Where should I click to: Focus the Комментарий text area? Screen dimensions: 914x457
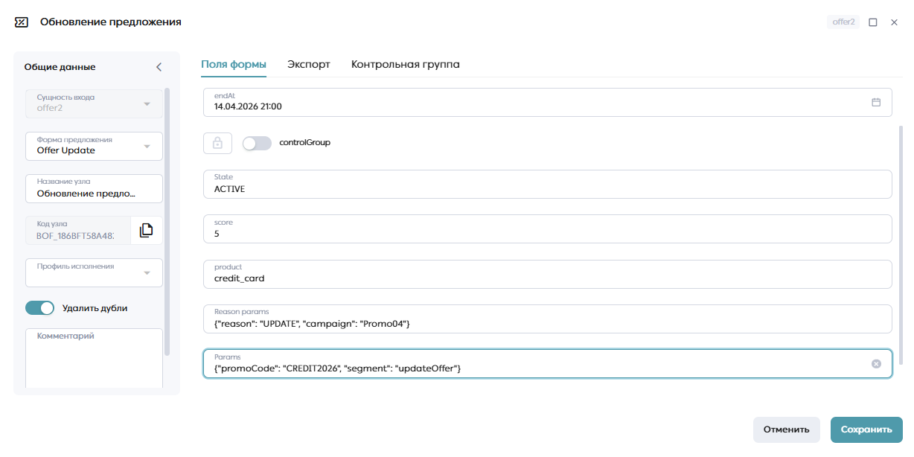click(95, 358)
